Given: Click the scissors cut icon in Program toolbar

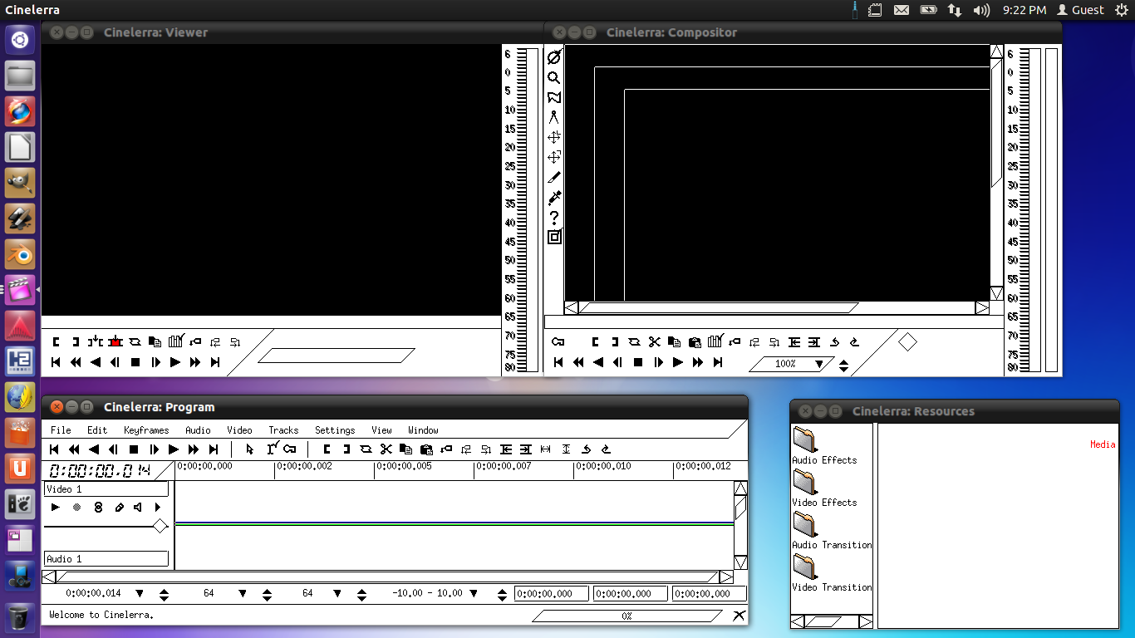Looking at the screenshot, I should tap(386, 449).
